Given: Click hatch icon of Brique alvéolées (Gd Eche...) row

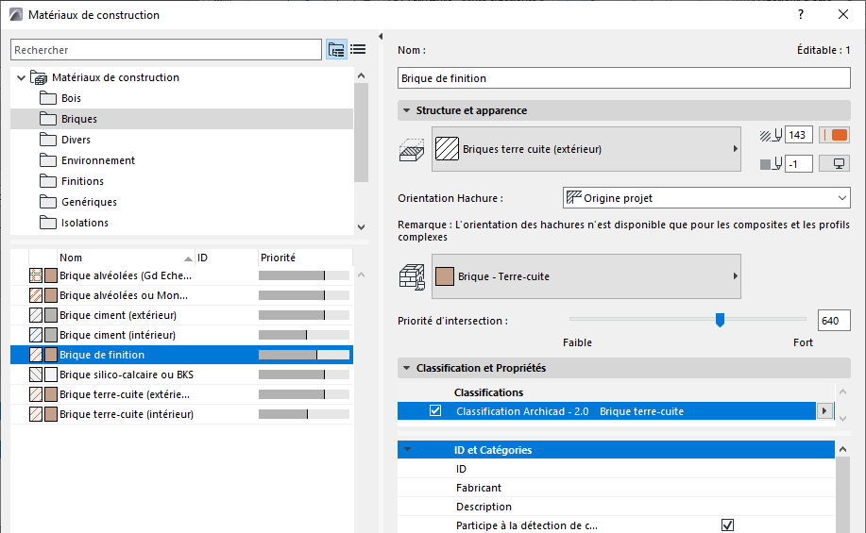Looking at the screenshot, I should click(x=36, y=275).
